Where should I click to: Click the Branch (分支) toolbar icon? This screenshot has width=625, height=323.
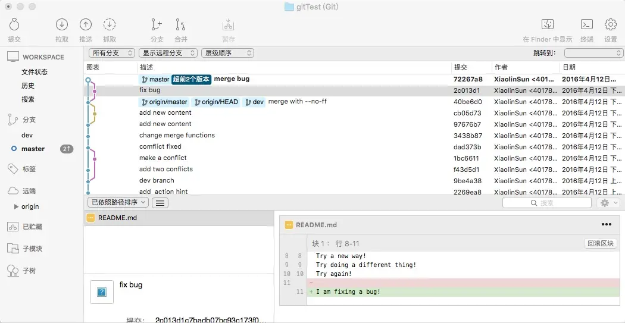[157, 24]
